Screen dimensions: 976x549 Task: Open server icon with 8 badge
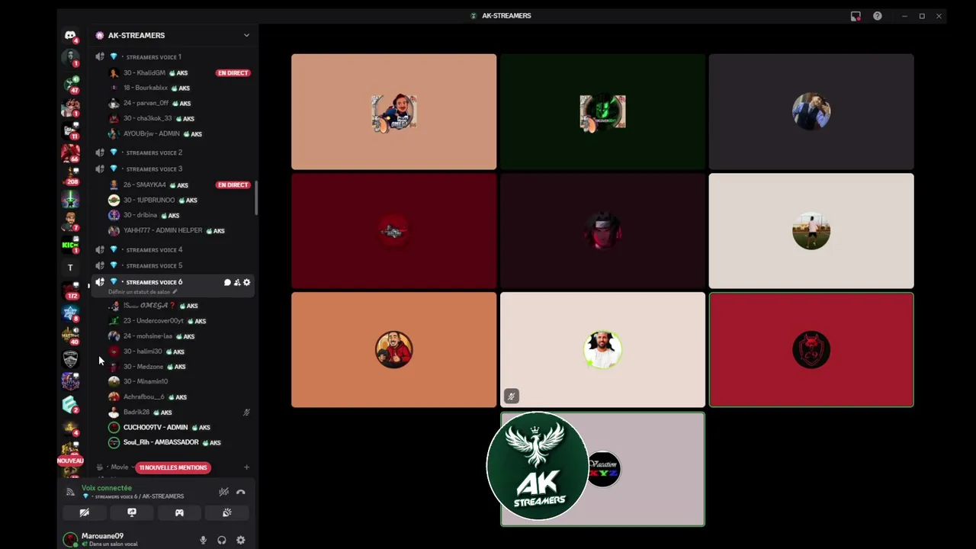[x=70, y=313]
